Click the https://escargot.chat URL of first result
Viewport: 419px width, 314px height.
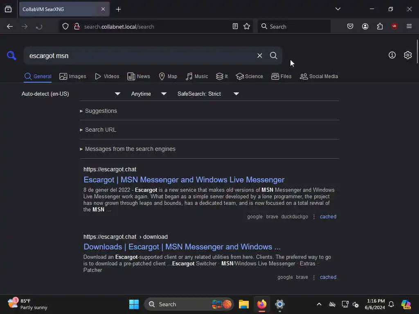[110, 169]
